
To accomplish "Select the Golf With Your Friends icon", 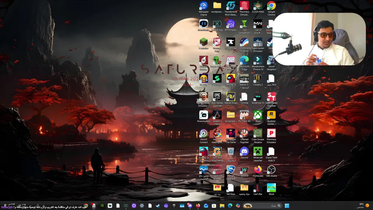I will [x=217, y=155].
